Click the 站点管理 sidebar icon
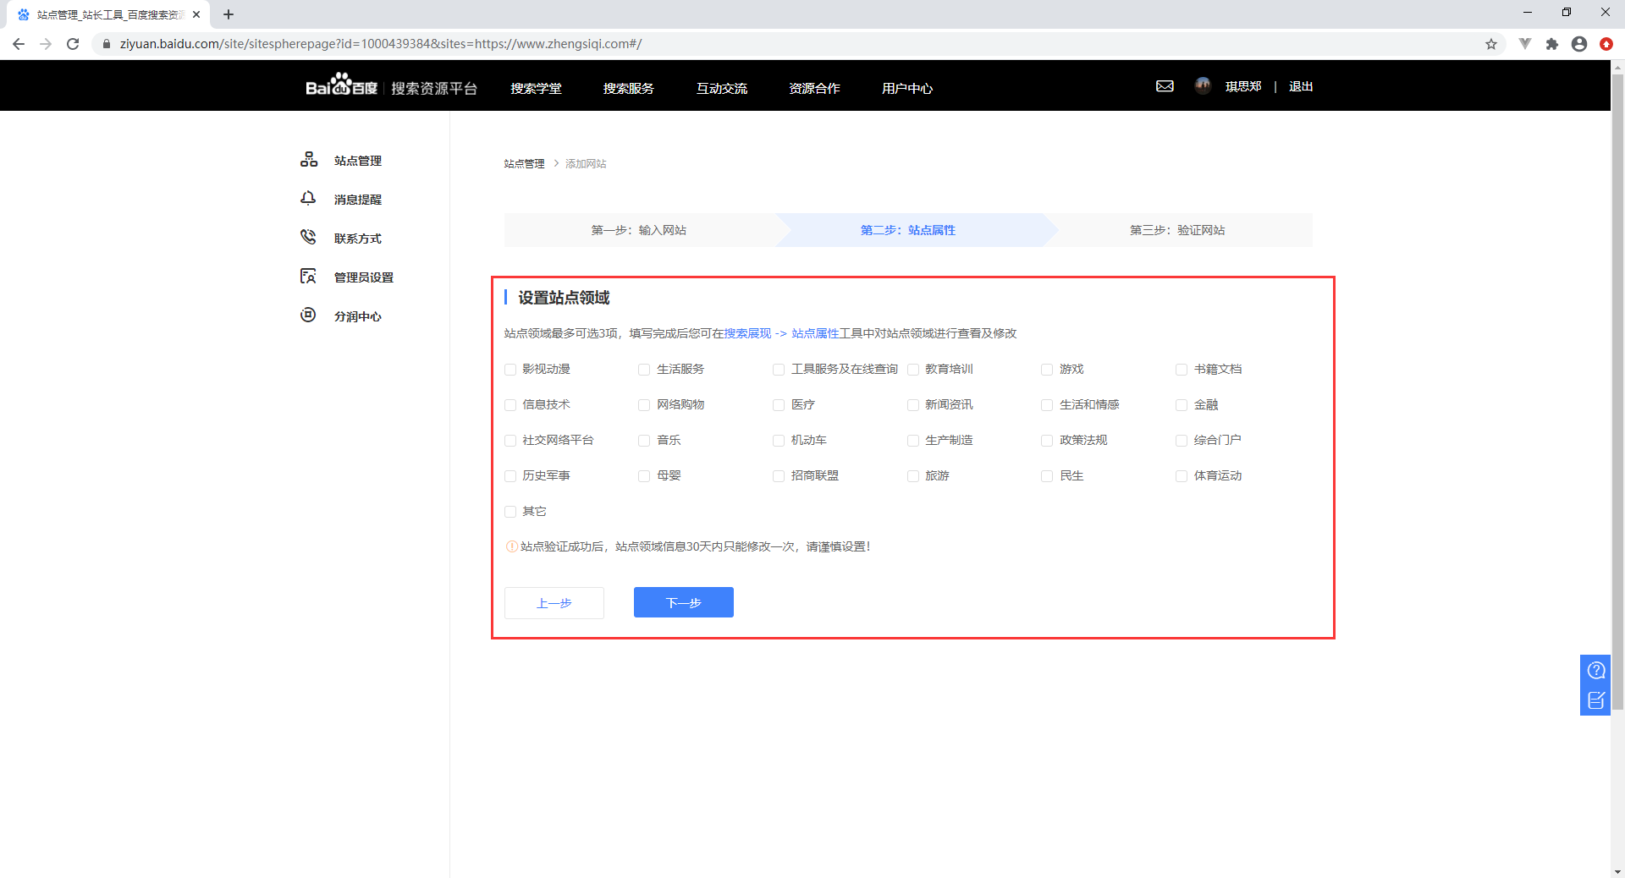The height and width of the screenshot is (878, 1625). click(309, 160)
